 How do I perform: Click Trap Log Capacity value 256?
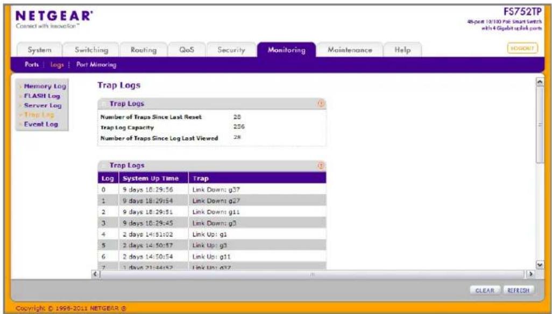tap(239, 127)
